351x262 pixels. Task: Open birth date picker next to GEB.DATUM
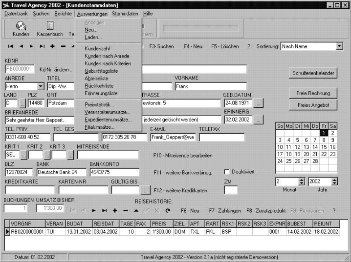click(x=259, y=103)
